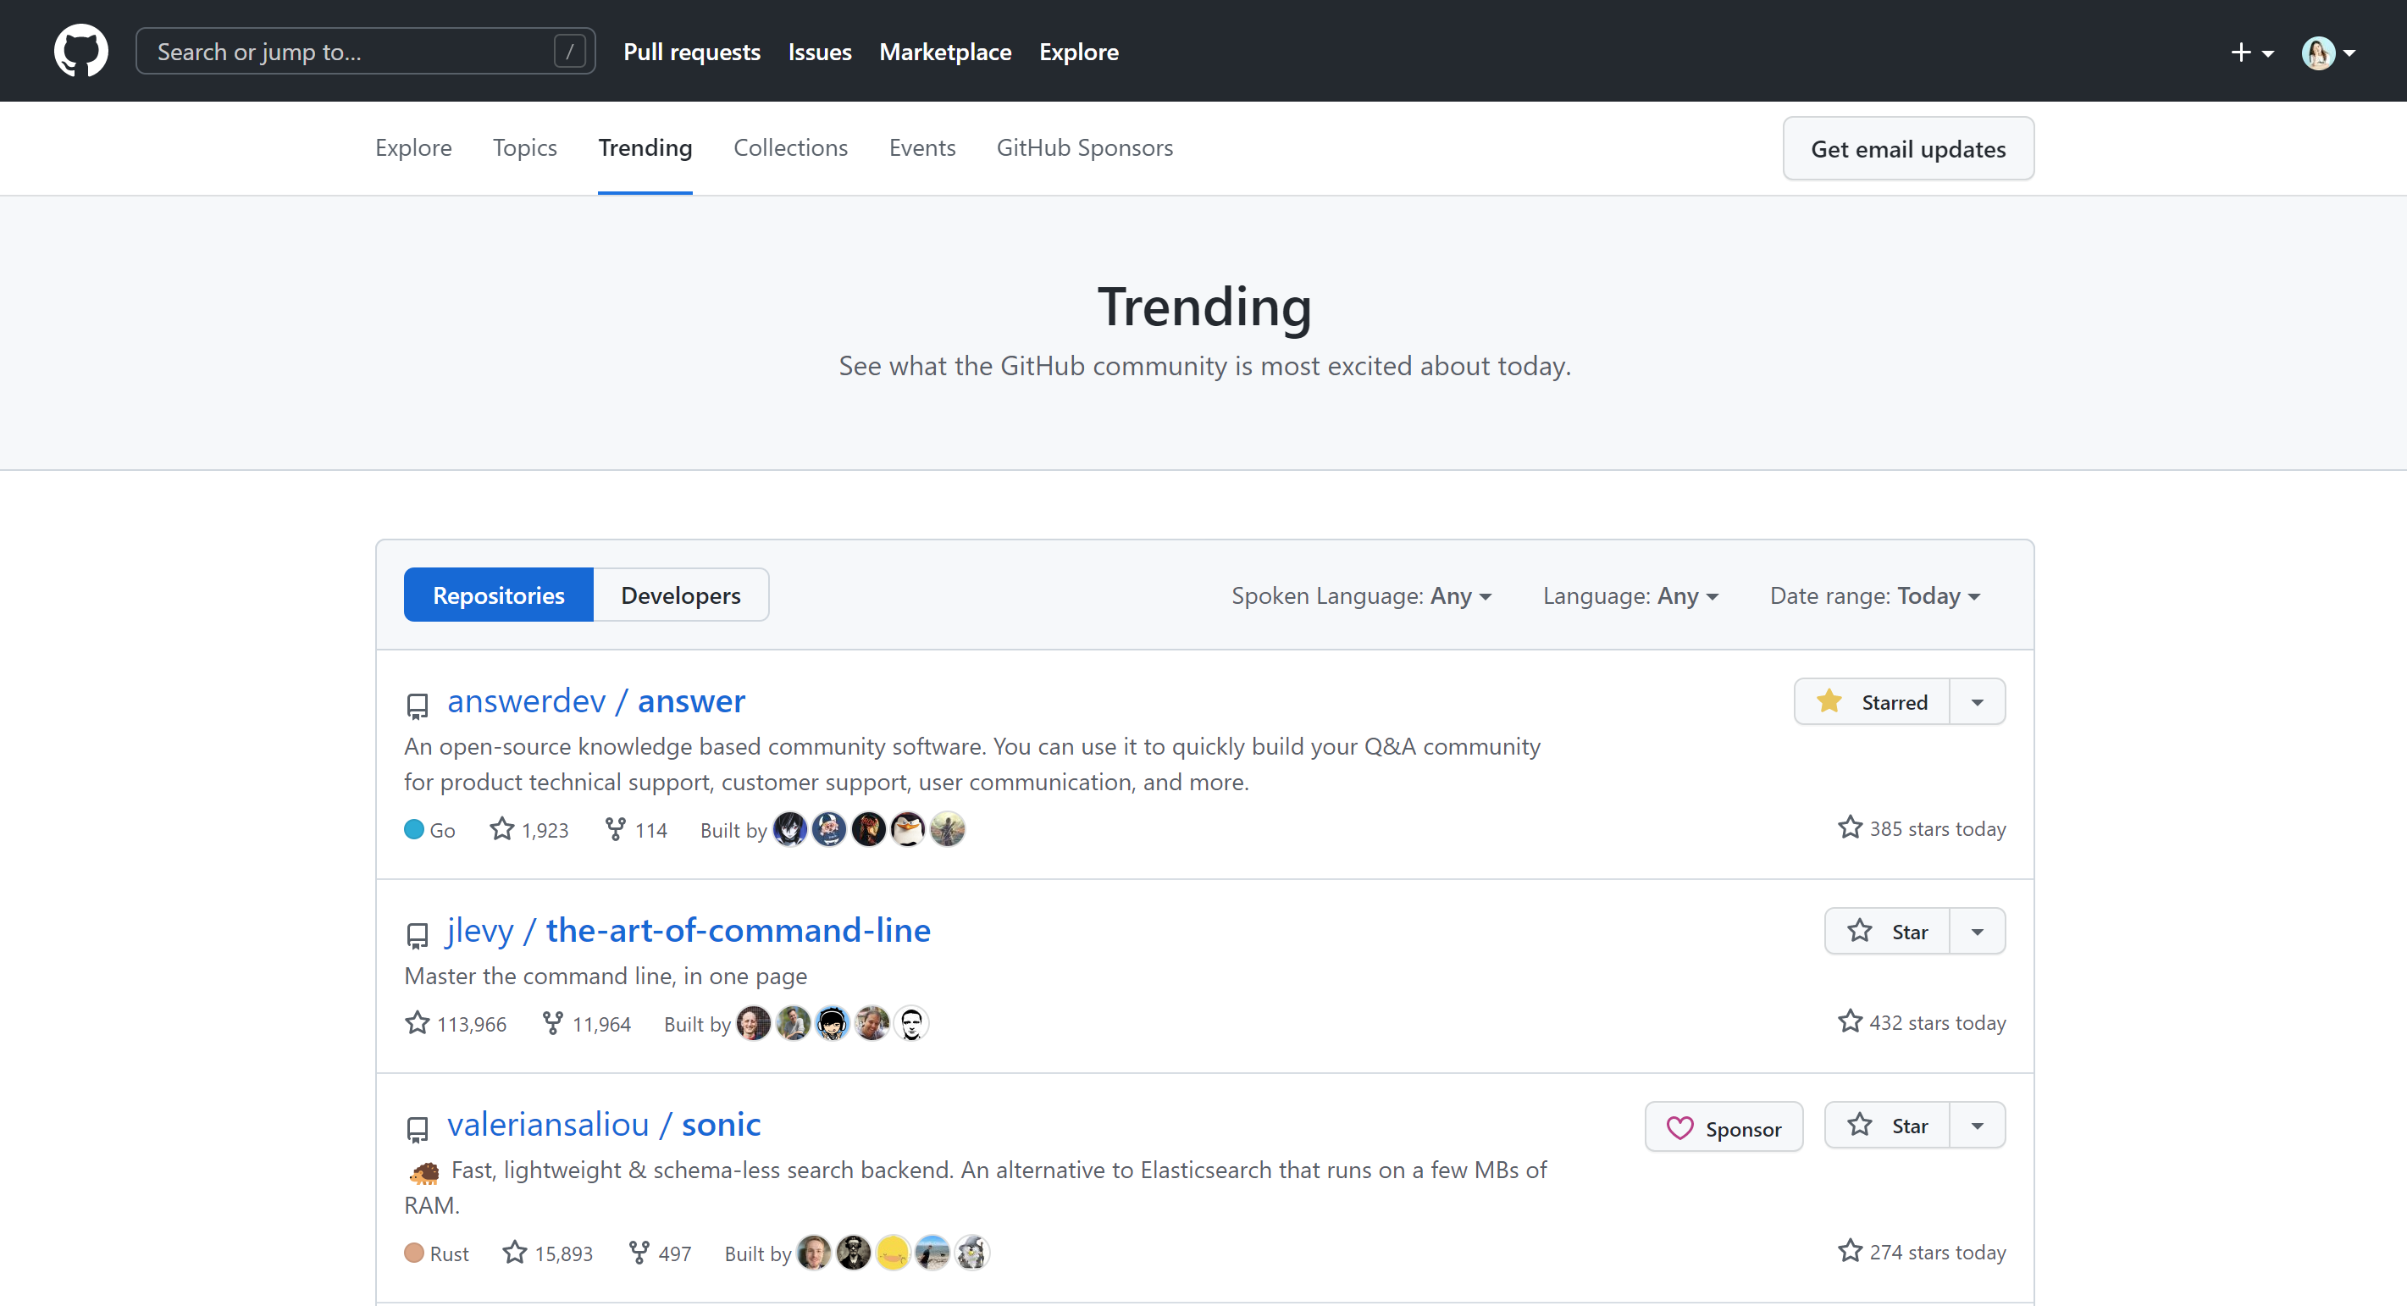Open the user profile avatar menu
The width and height of the screenshot is (2407, 1306).
pos(2327,53)
